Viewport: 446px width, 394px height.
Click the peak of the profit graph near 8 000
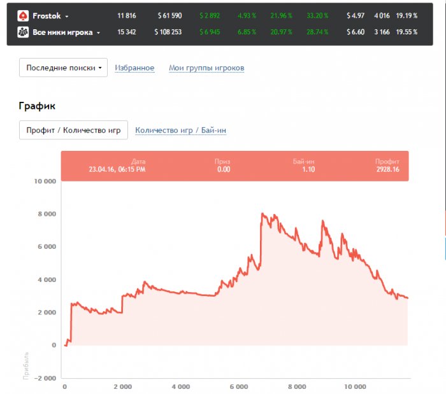263,214
